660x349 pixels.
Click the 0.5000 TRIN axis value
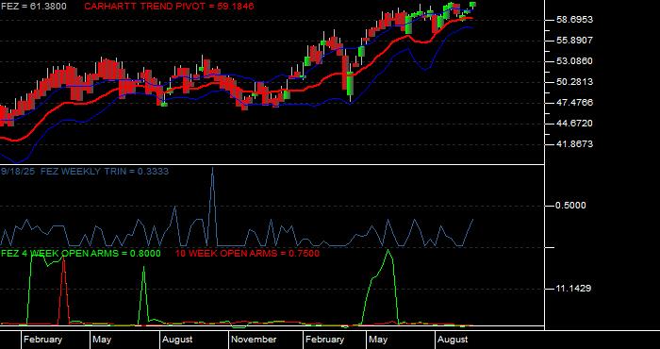point(571,206)
